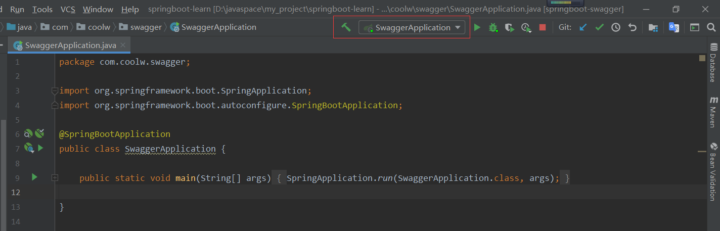The image size is (720, 231).
Task: Stop the running application
Action: pos(543,28)
